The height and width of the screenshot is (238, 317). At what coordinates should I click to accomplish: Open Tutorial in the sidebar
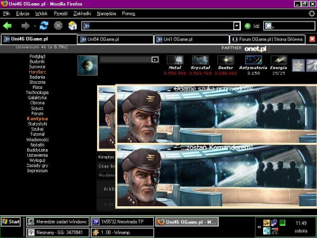click(37, 134)
